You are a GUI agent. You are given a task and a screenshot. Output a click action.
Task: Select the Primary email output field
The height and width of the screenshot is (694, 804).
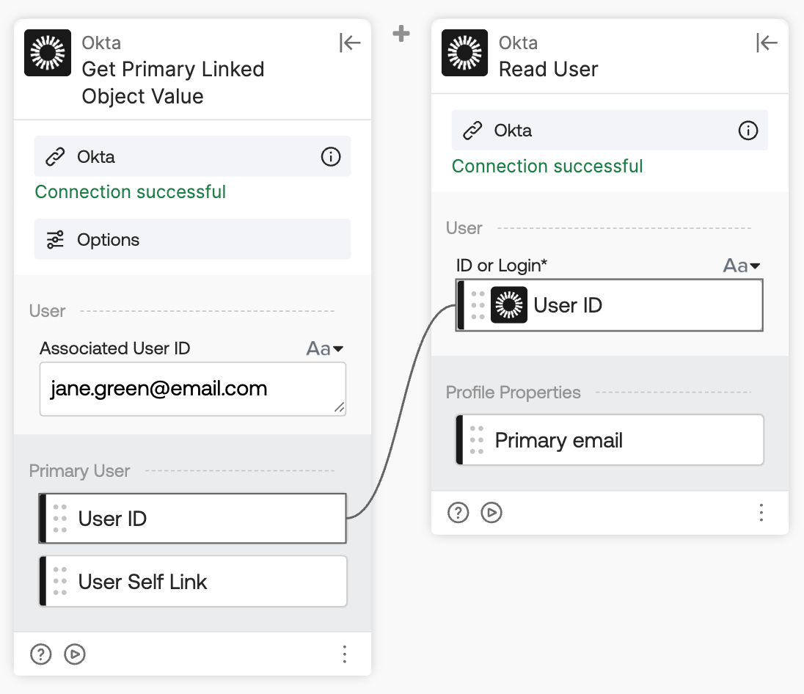point(610,440)
